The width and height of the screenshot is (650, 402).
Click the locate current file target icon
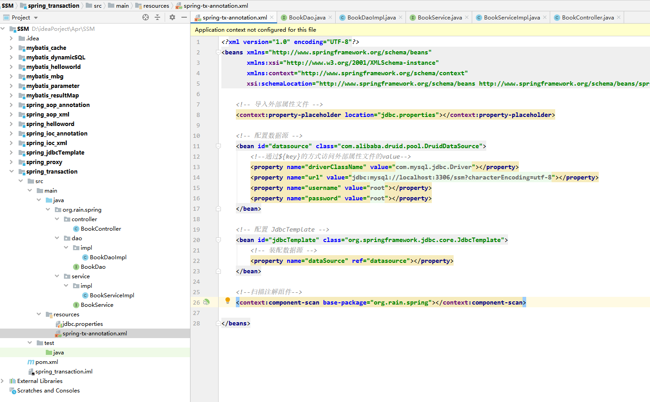146,17
